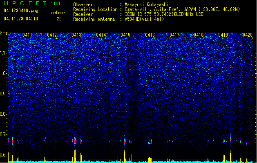Click the meteor echo below the 0416 marker

click(150, 141)
